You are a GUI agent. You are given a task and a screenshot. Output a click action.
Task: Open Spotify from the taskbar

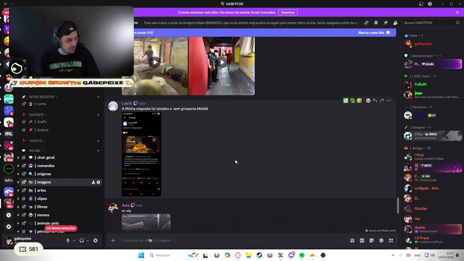[x=302, y=255]
